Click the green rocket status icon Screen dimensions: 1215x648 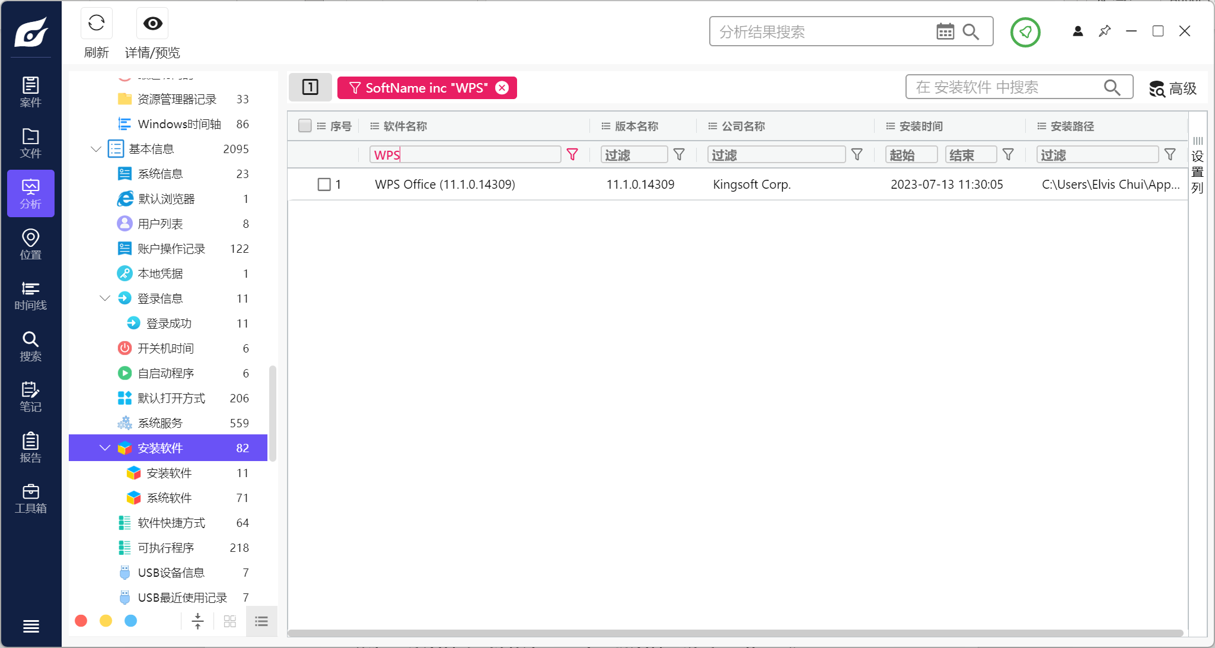point(1025,32)
